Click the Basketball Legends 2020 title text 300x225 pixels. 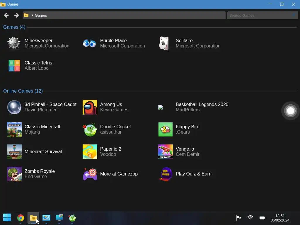tap(202, 104)
